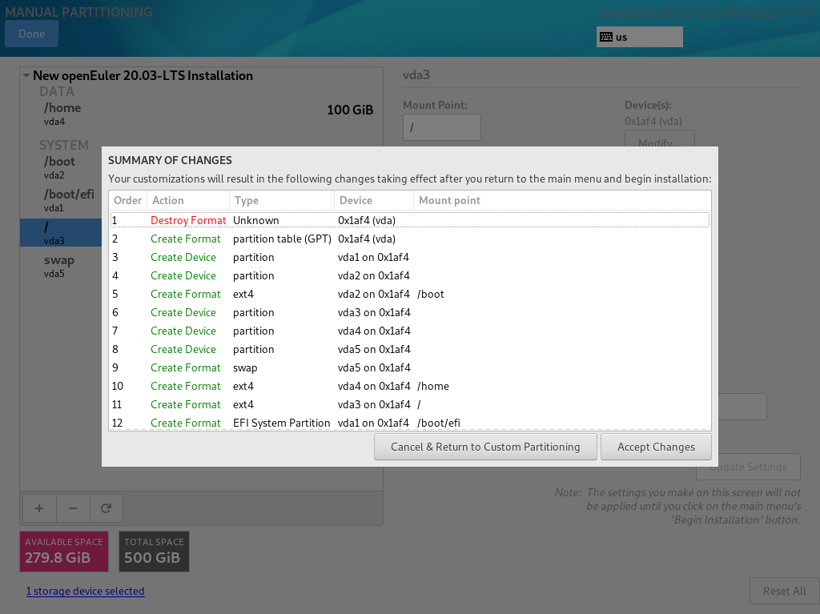820x614 pixels.
Task: Click the Order column header
Action: tap(127, 200)
